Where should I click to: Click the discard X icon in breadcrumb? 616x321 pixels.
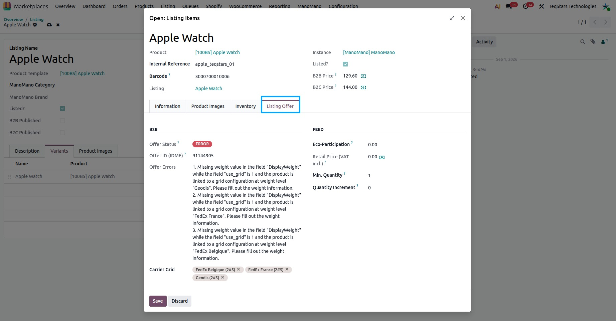click(x=58, y=25)
